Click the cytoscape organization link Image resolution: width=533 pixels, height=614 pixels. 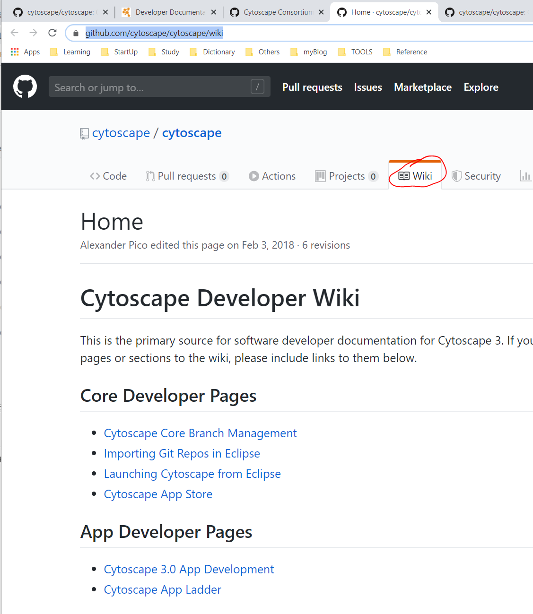pos(121,133)
